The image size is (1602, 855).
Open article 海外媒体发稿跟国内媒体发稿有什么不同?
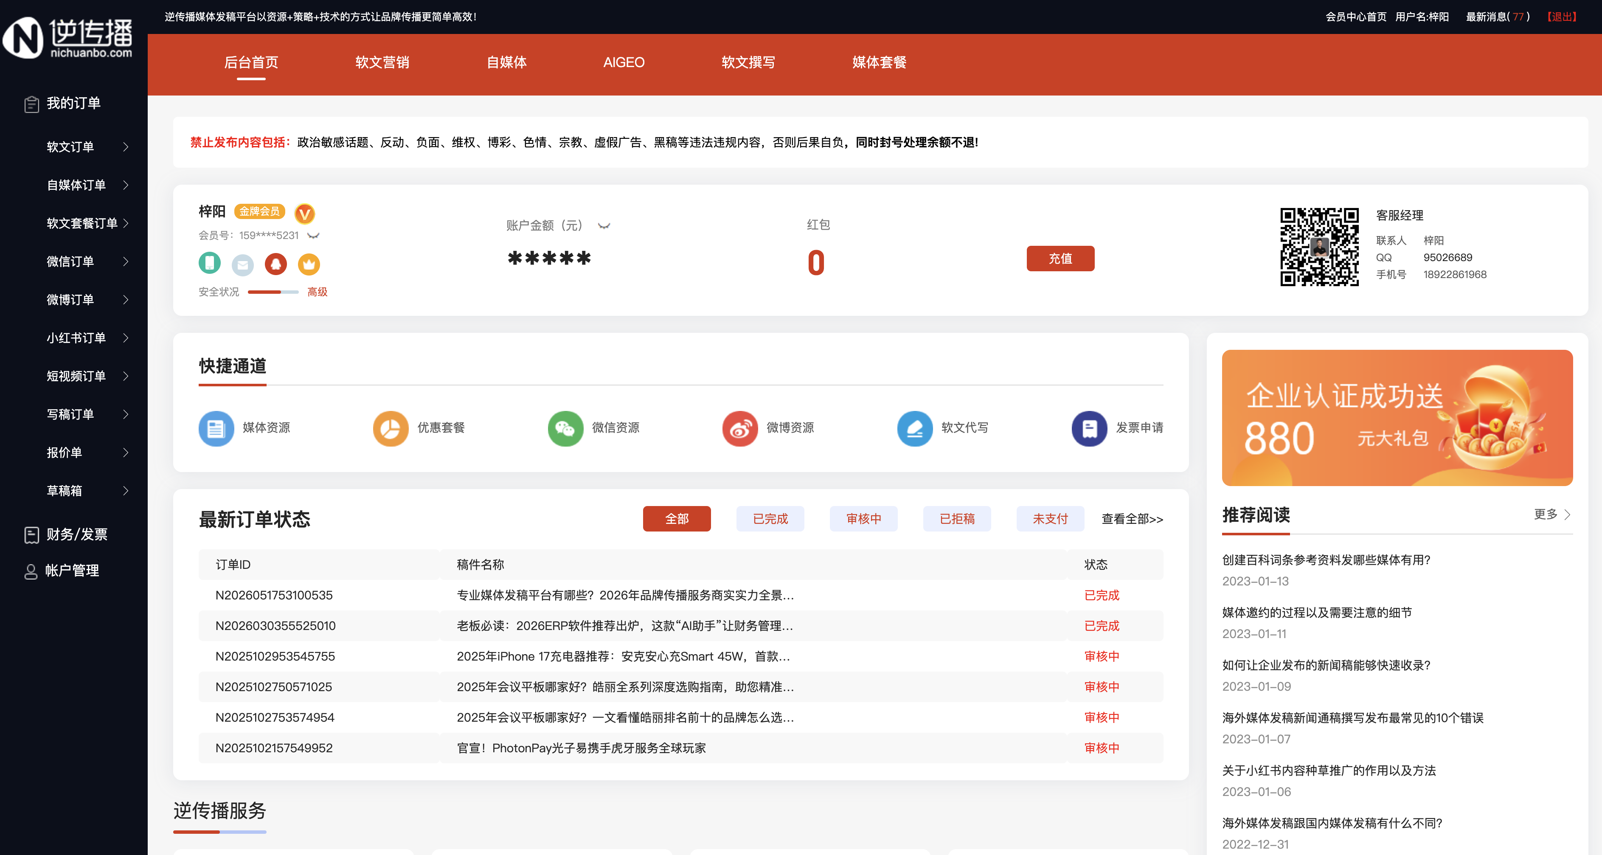tap(1332, 823)
